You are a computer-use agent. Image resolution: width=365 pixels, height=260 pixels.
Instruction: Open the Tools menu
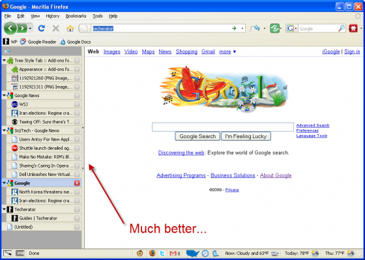click(98, 16)
